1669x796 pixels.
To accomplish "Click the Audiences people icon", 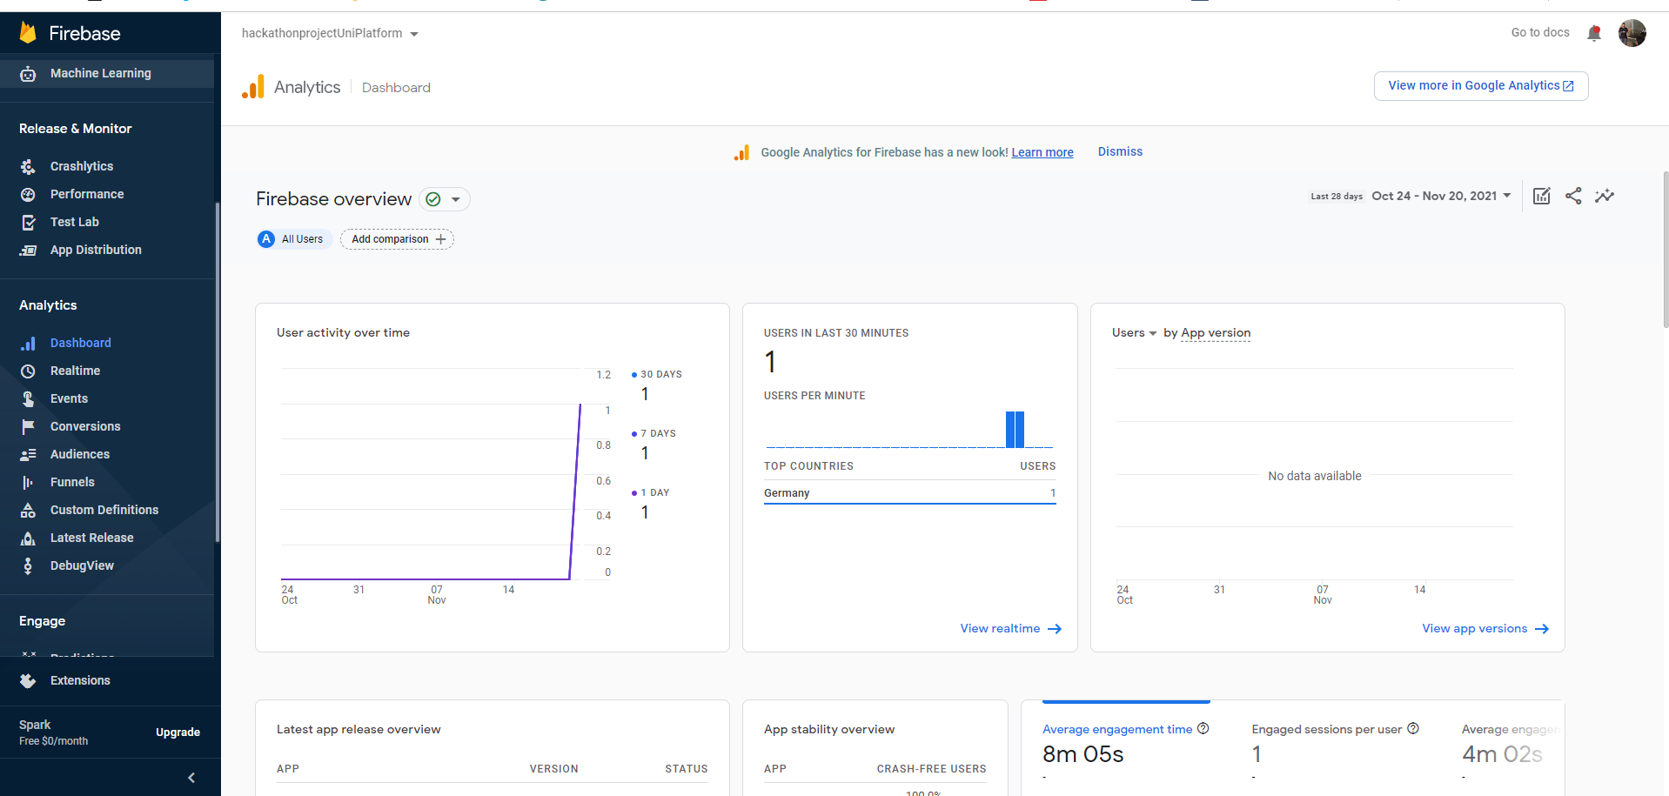I will 28,454.
